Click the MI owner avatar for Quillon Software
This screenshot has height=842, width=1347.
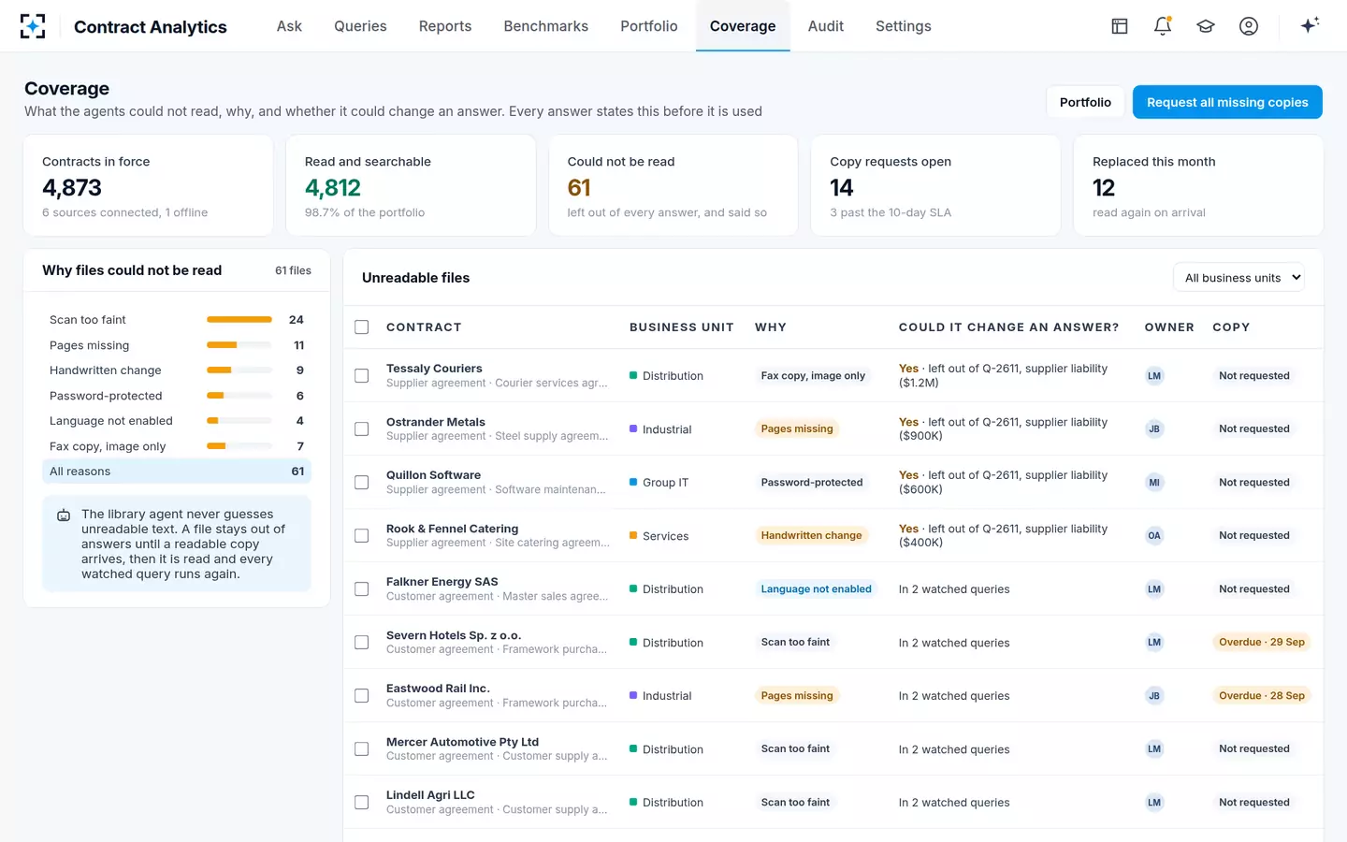(x=1154, y=483)
